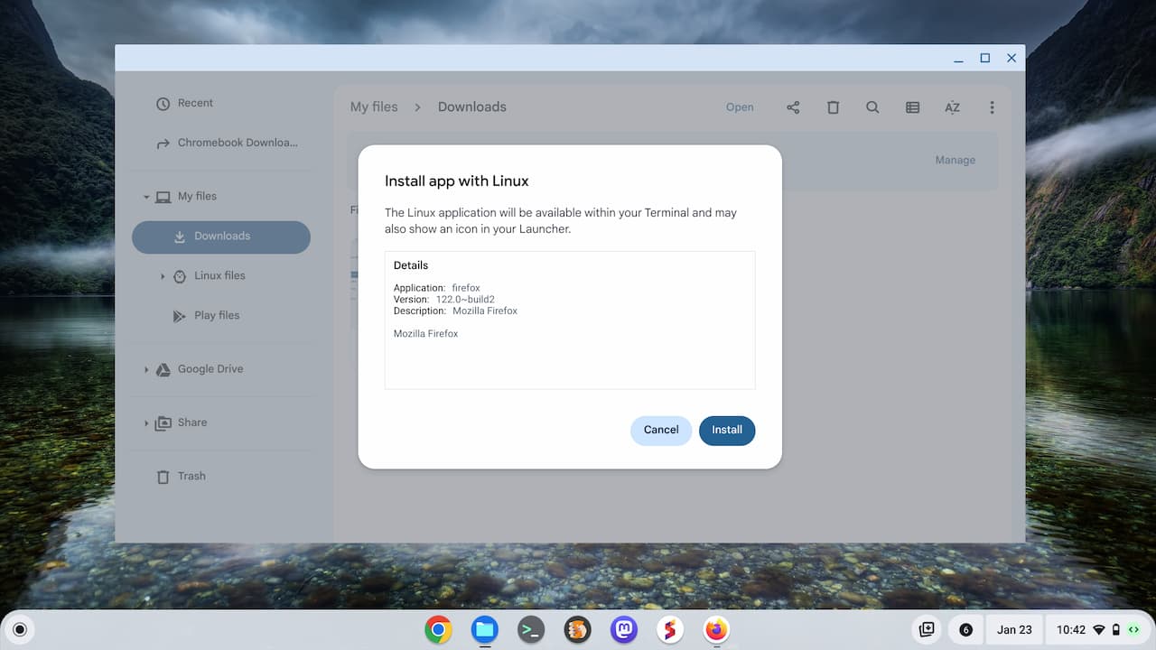Click the Google Drive icon
This screenshot has height=650, width=1156.
click(x=163, y=369)
